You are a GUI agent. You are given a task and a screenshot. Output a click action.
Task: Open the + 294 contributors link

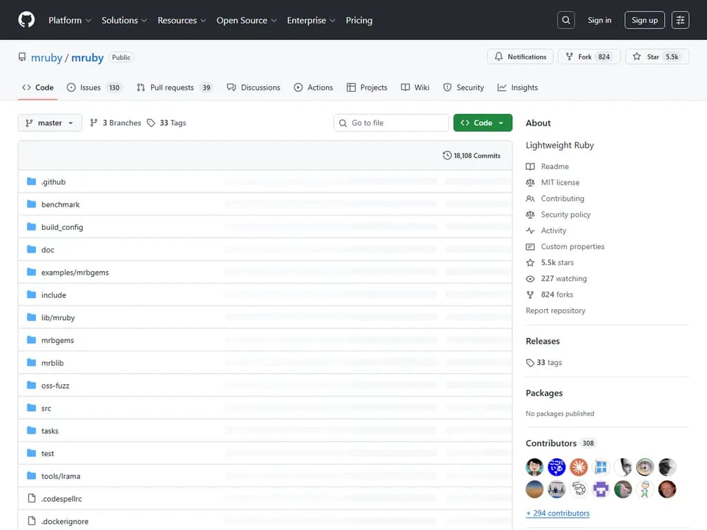(x=558, y=513)
